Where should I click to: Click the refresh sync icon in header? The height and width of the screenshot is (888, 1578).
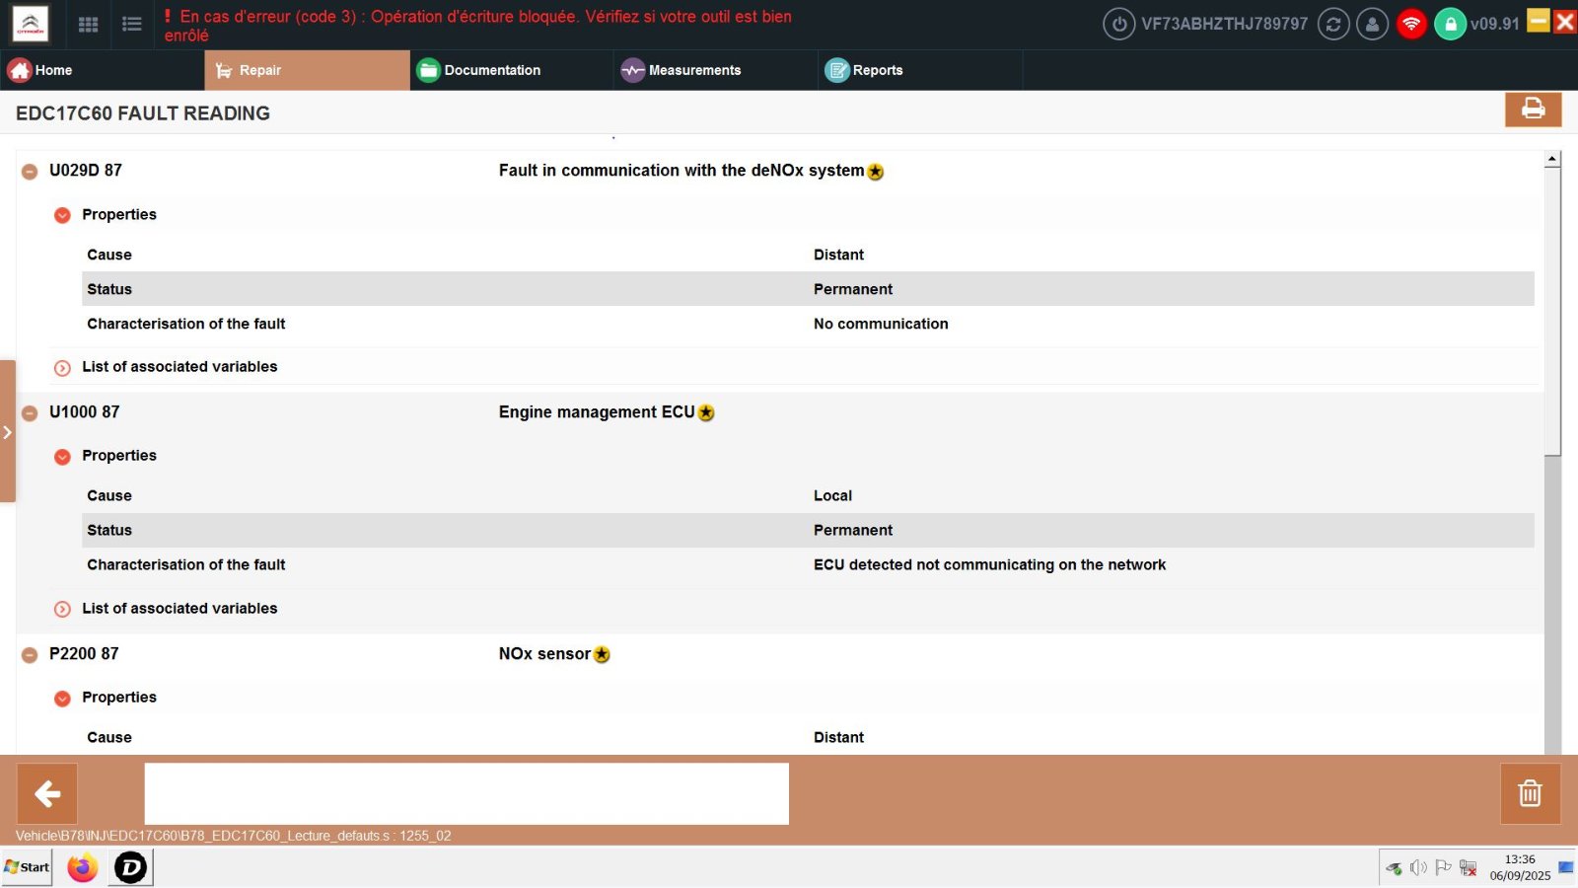point(1333,24)
